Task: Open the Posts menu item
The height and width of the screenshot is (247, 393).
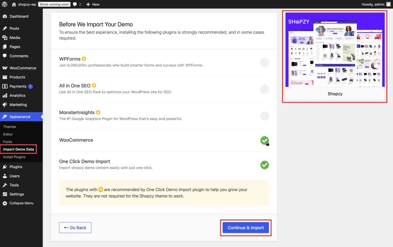Action: (x=21, y=29)
